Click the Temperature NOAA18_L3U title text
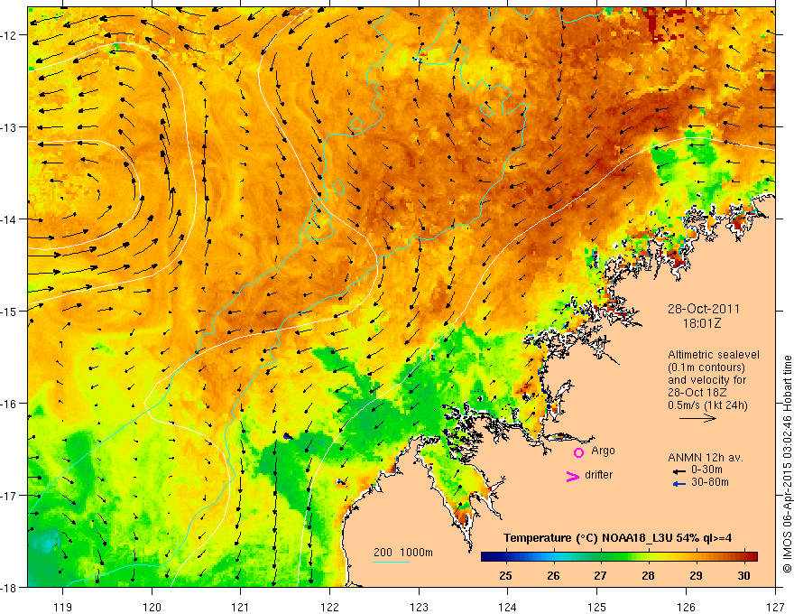 tap(617, 538)
